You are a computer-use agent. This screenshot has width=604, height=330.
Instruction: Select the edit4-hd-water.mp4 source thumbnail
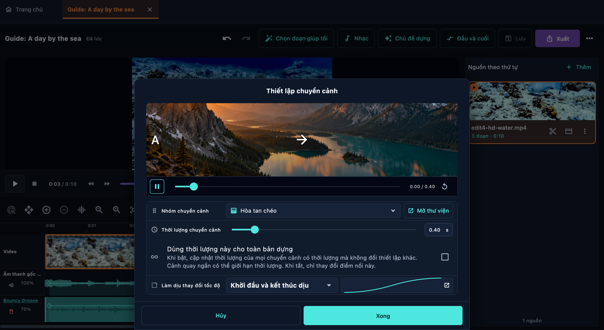[x=532, y=101]
